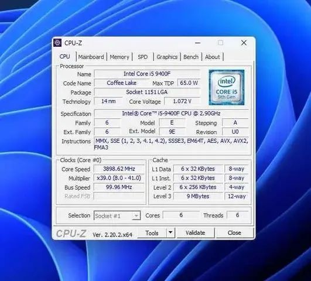Click the Close button at bottom
311x281 pixels.
point(234,232)
